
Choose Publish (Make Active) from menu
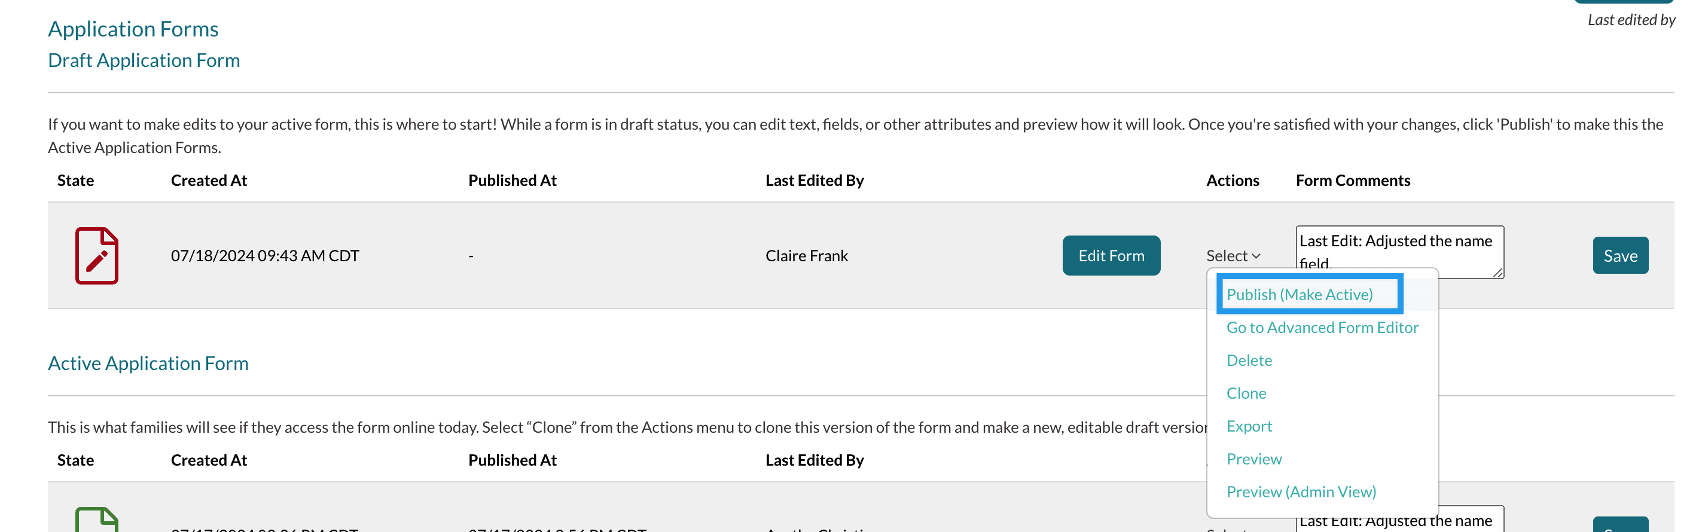click(x=1299, y=294)
